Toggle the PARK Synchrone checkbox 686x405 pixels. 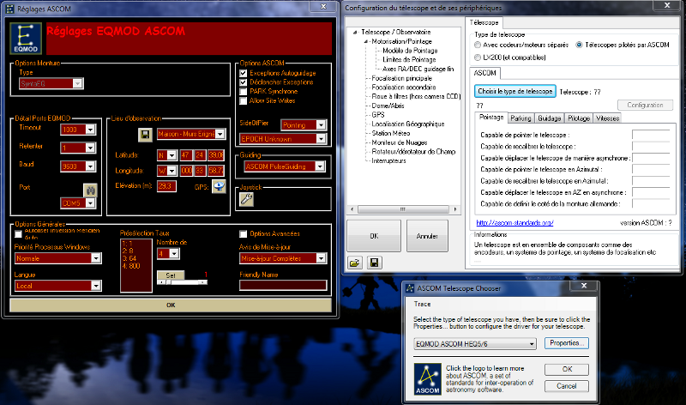pyautogui.click(x=244, y=91)
